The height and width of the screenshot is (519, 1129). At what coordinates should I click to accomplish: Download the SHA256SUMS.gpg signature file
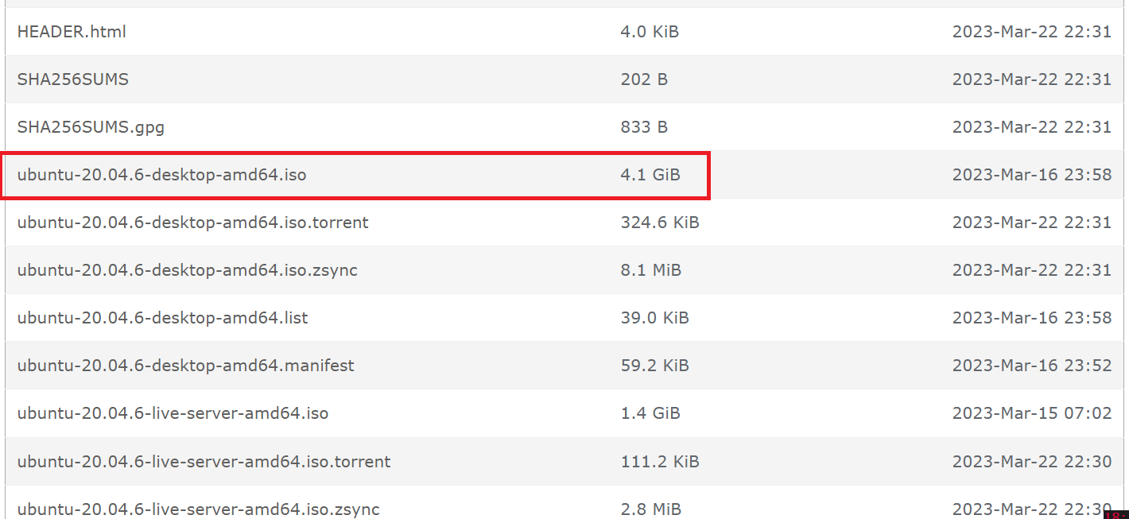[91, 127]
